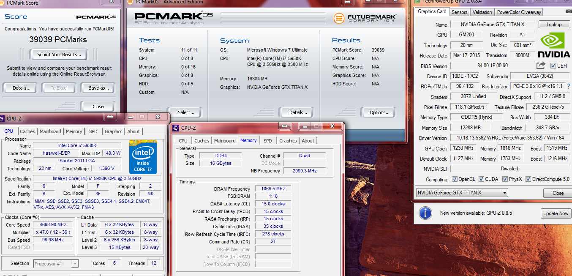Image resolution: width=572 pixels, height=276 pixels.
Task: Click the PCMark05 Advanced Edition title bar icon
Action: [130, 3]
